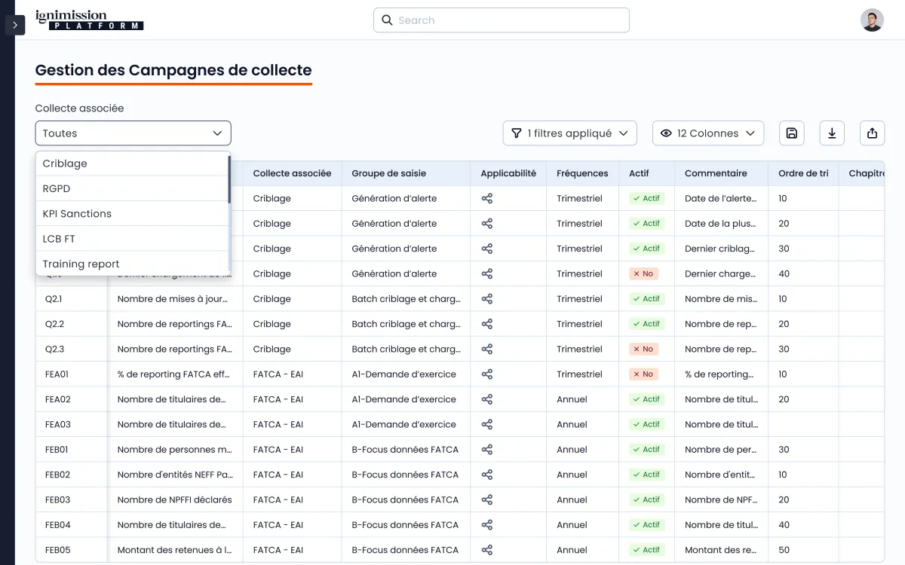Click the Ignimission Platform logo
905x565 pixels.
pos(89,20)
